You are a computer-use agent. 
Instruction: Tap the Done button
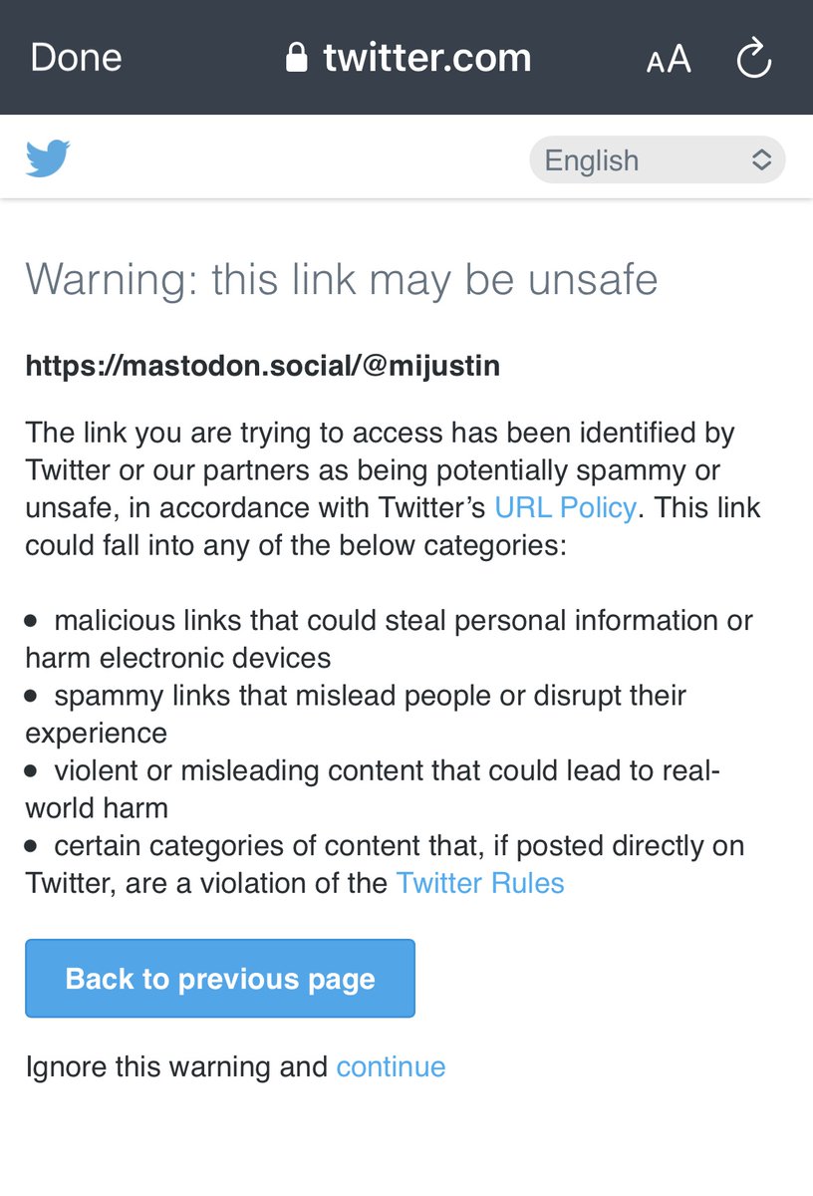[x=76, y=58]
